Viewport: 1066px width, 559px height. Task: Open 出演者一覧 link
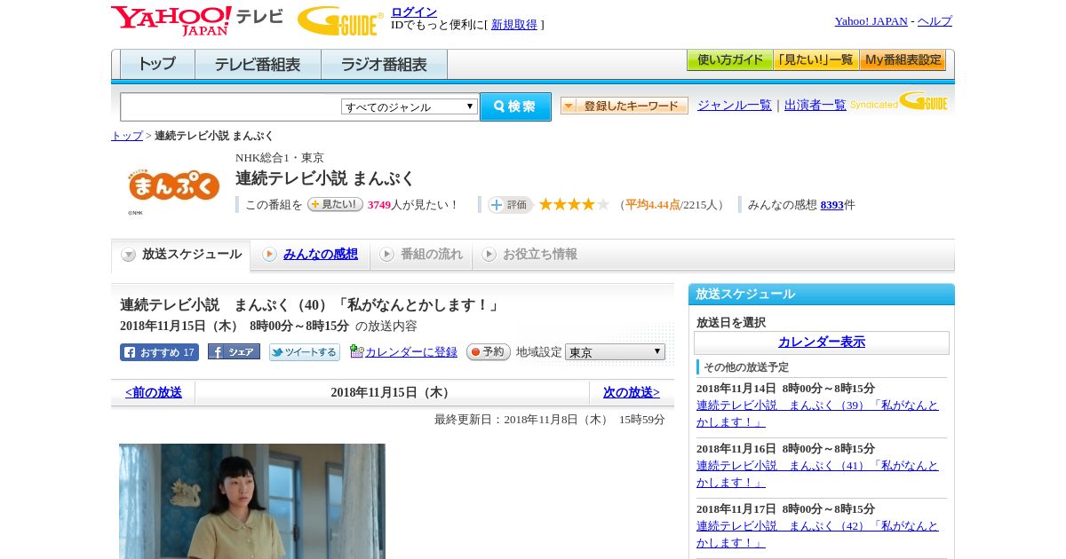(x=815, y=106)
